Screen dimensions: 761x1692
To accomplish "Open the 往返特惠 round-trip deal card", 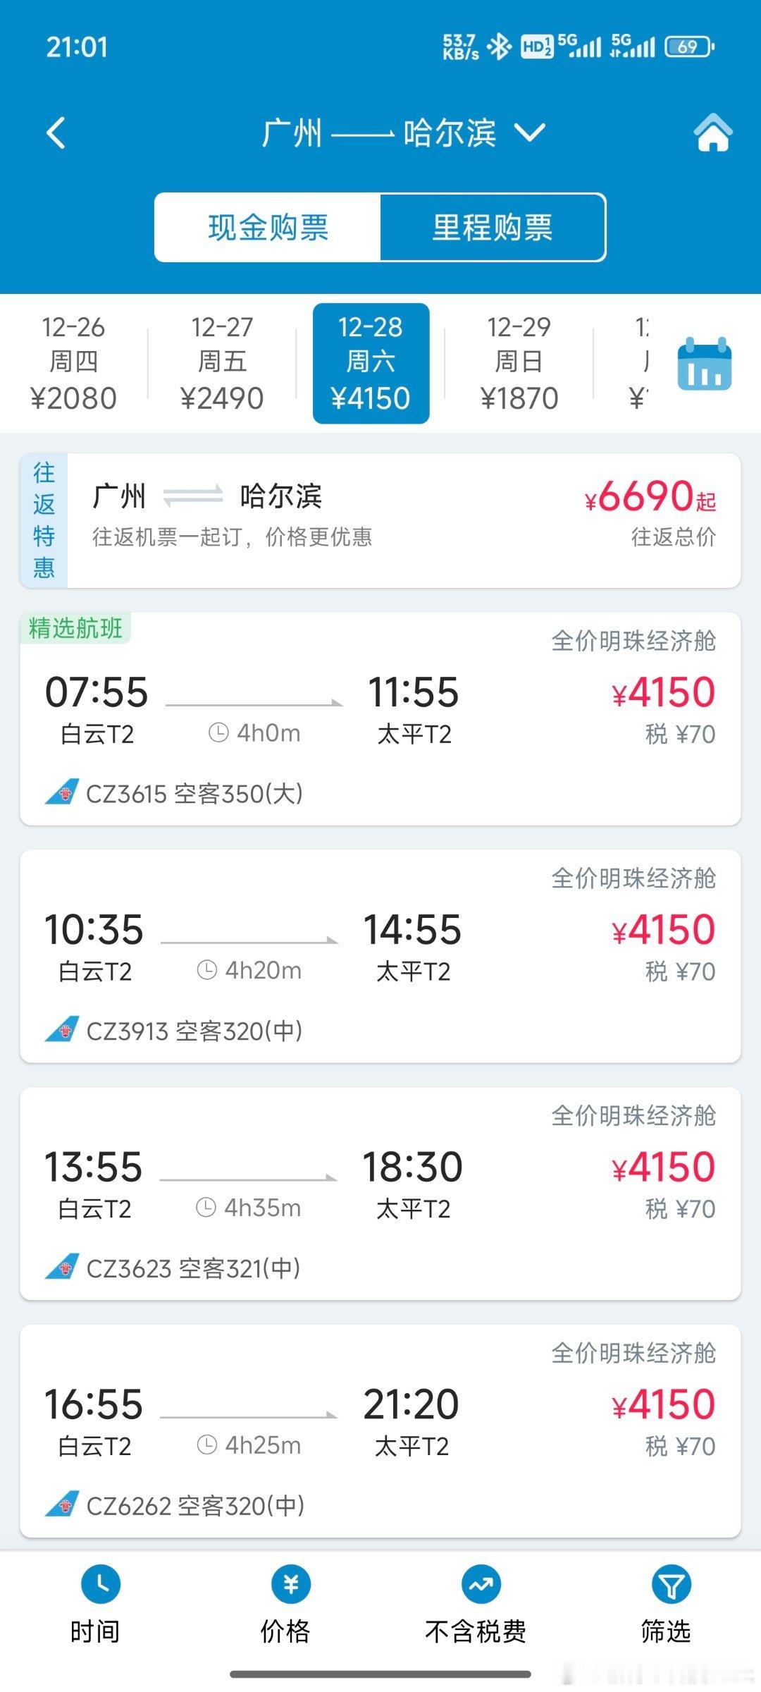I will tap(380, 520).
